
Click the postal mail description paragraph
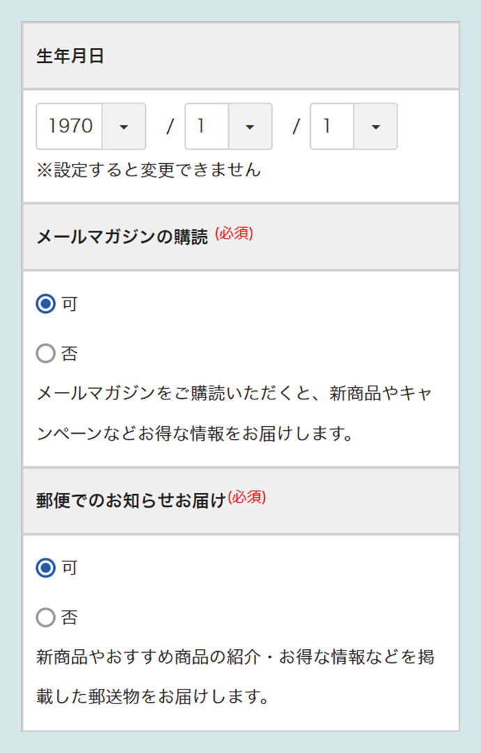234,677
